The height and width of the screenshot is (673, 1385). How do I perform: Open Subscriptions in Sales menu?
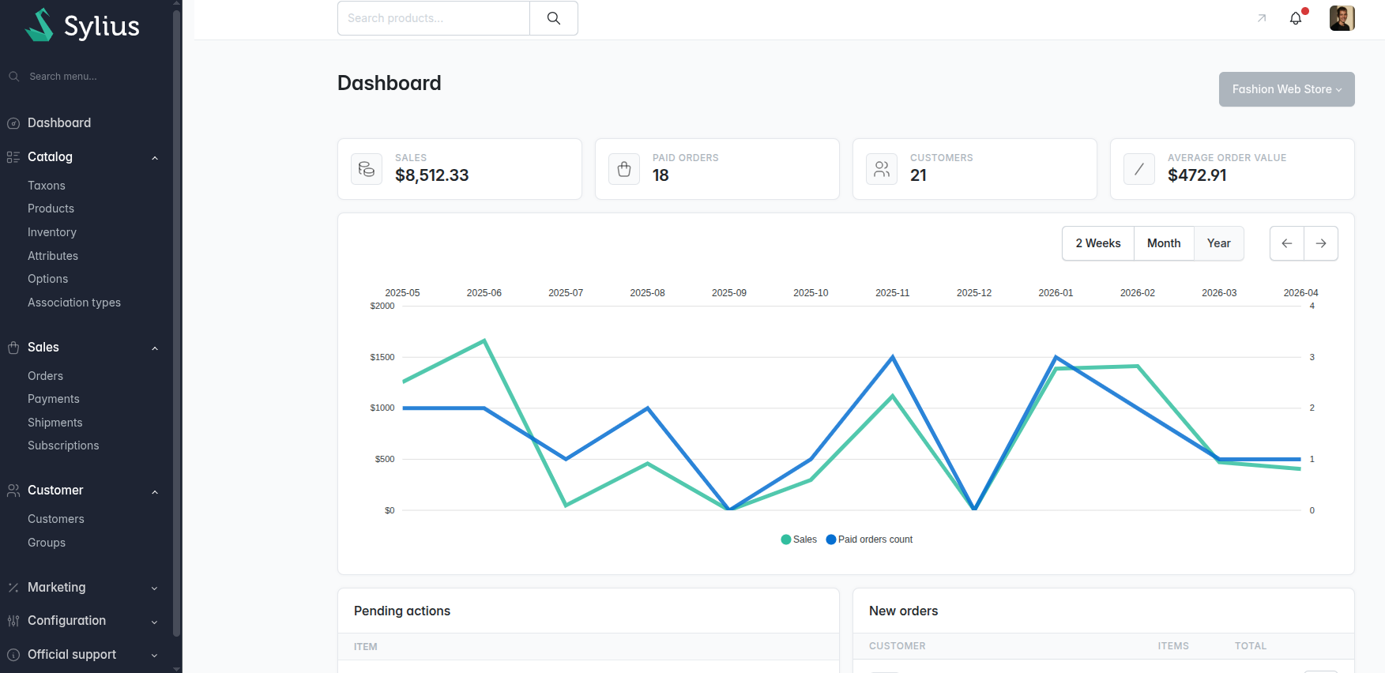tap(63, 446)
